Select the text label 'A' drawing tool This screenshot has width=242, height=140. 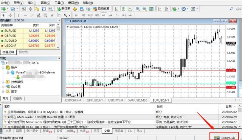click(52, 15)
